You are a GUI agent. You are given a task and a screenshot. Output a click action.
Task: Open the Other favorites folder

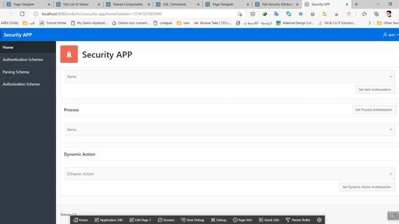point(388,23)
